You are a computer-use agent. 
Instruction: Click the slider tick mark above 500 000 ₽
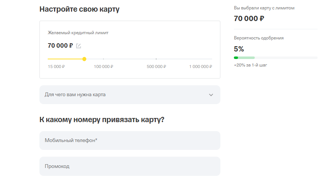pos(156,59)
